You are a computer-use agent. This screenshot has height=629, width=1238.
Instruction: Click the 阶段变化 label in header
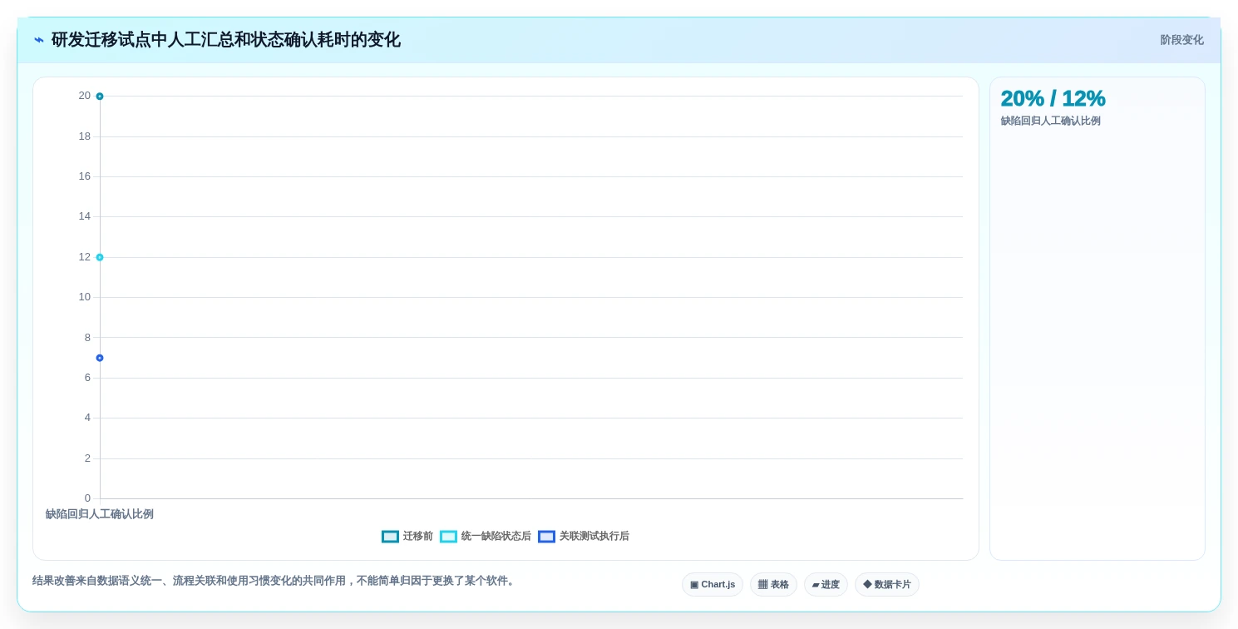1182,40
